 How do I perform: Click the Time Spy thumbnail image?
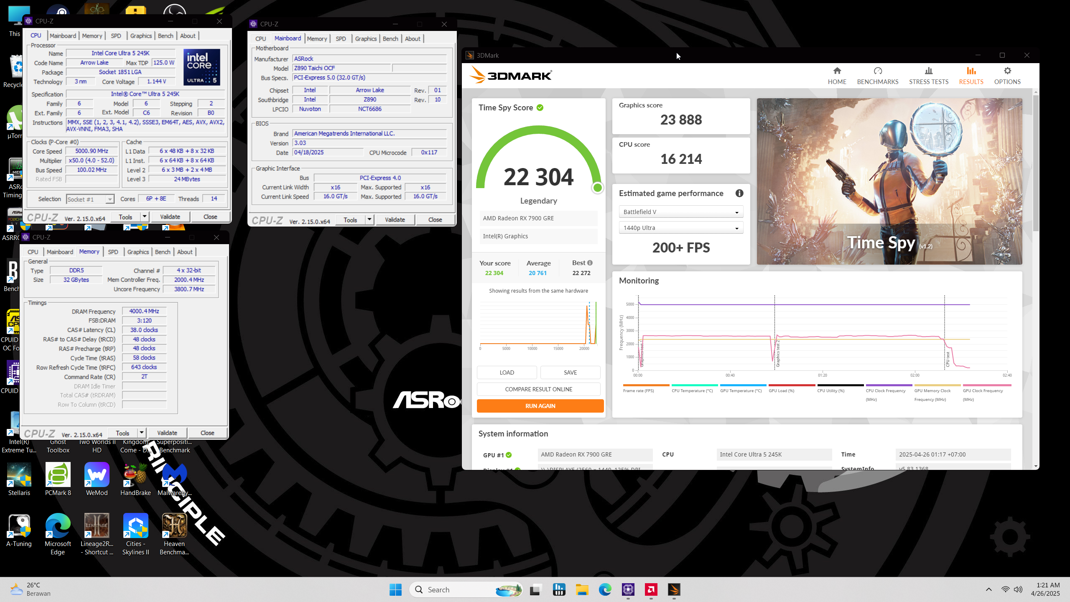[889, 181]
